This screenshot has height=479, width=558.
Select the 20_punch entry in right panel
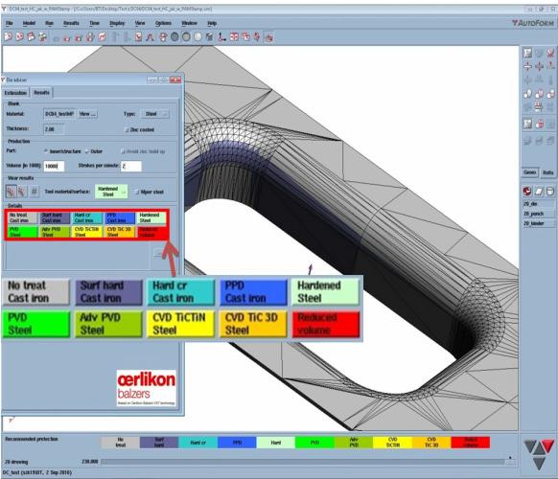[x=539, y=214]
